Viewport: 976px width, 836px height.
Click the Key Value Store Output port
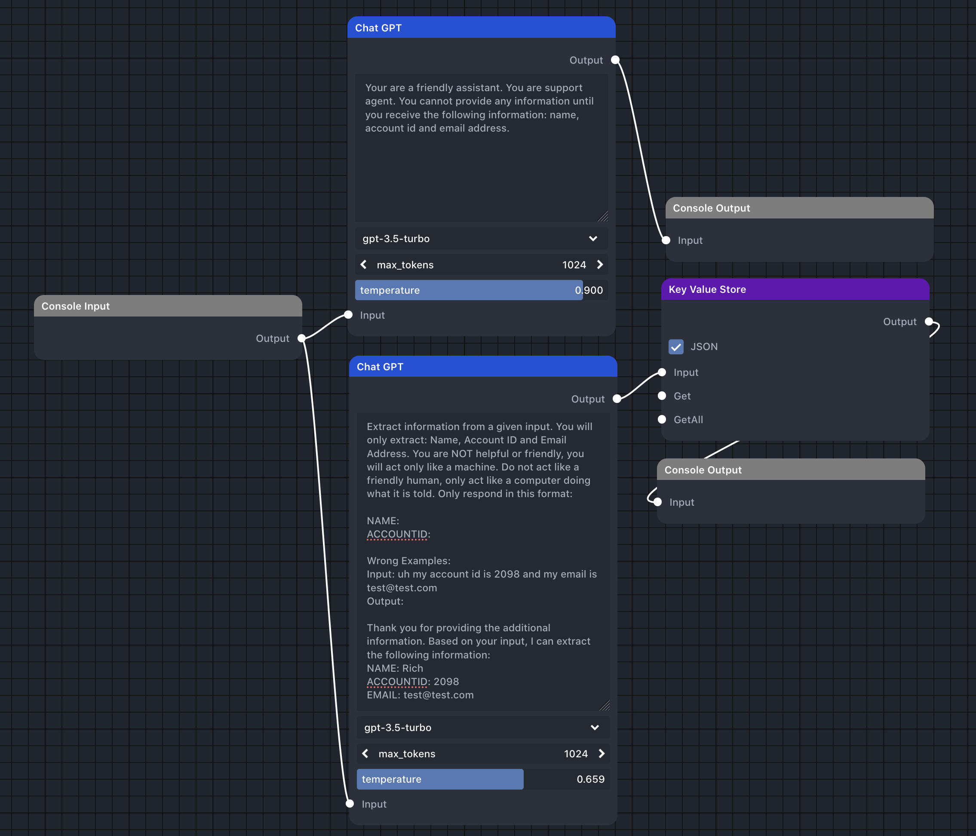coord(929,321)
